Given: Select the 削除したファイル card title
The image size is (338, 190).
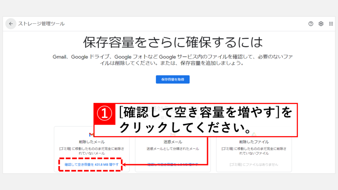Looking at the screenshot, I should [x=254, y=142].
